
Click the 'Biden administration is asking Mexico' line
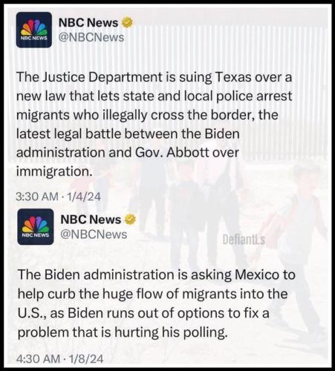pyautogui.click(x=157, y=275)
